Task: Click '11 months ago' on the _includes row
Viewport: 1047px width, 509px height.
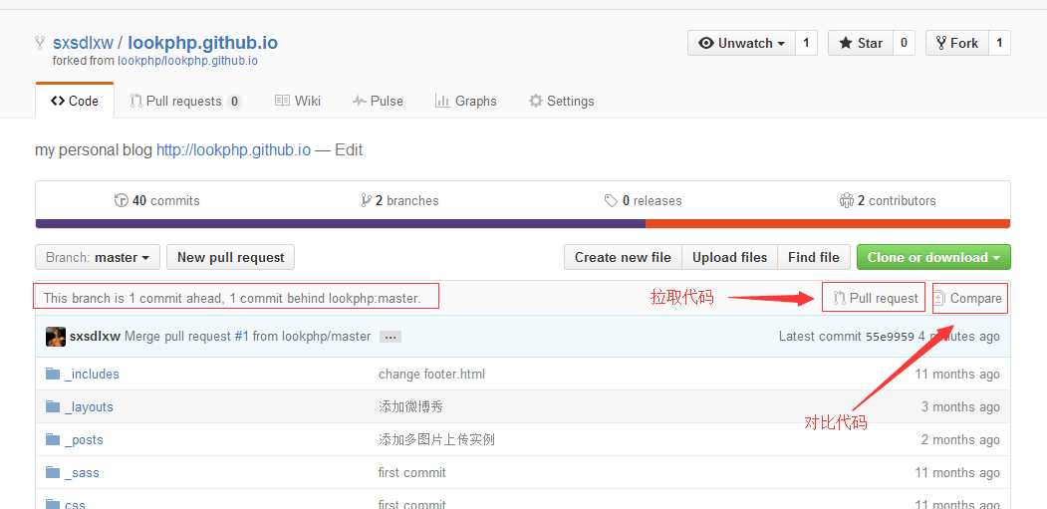Action: point(957,375)
